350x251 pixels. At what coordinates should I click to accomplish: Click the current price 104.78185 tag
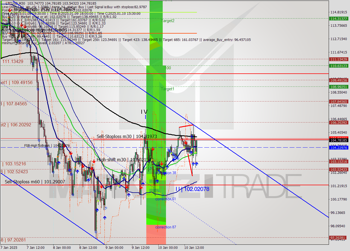[339, 140]
